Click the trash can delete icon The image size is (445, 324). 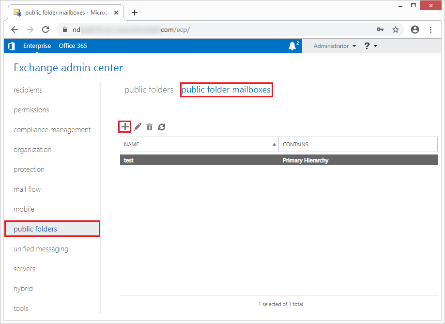149,127
